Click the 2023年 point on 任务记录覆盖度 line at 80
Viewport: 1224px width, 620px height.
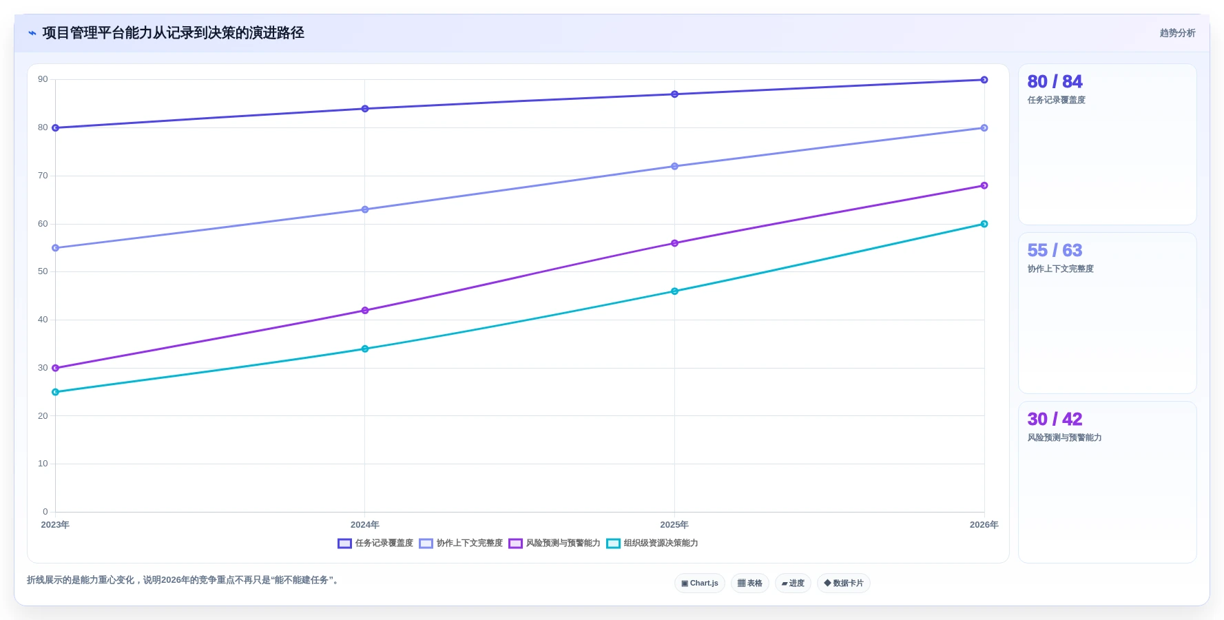55,128
